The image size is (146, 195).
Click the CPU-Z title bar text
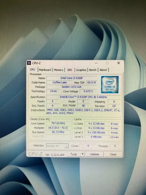coord(36,63)
